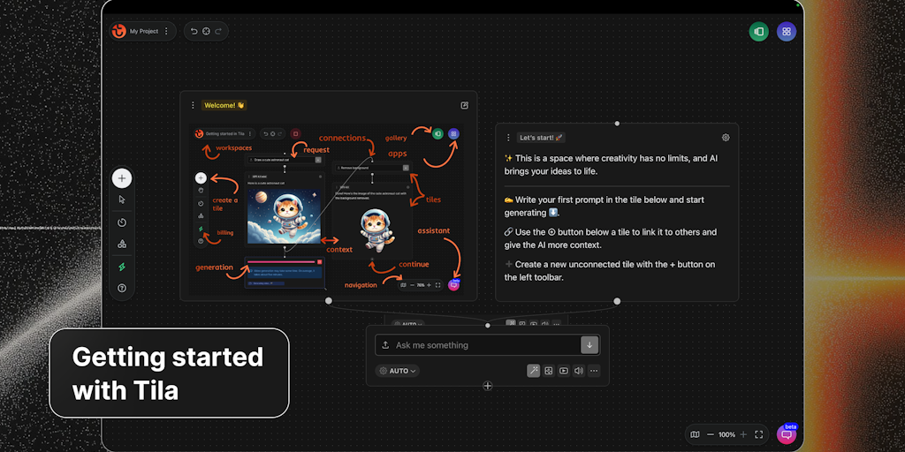Open the green gallery button

(x=759, y=32)
